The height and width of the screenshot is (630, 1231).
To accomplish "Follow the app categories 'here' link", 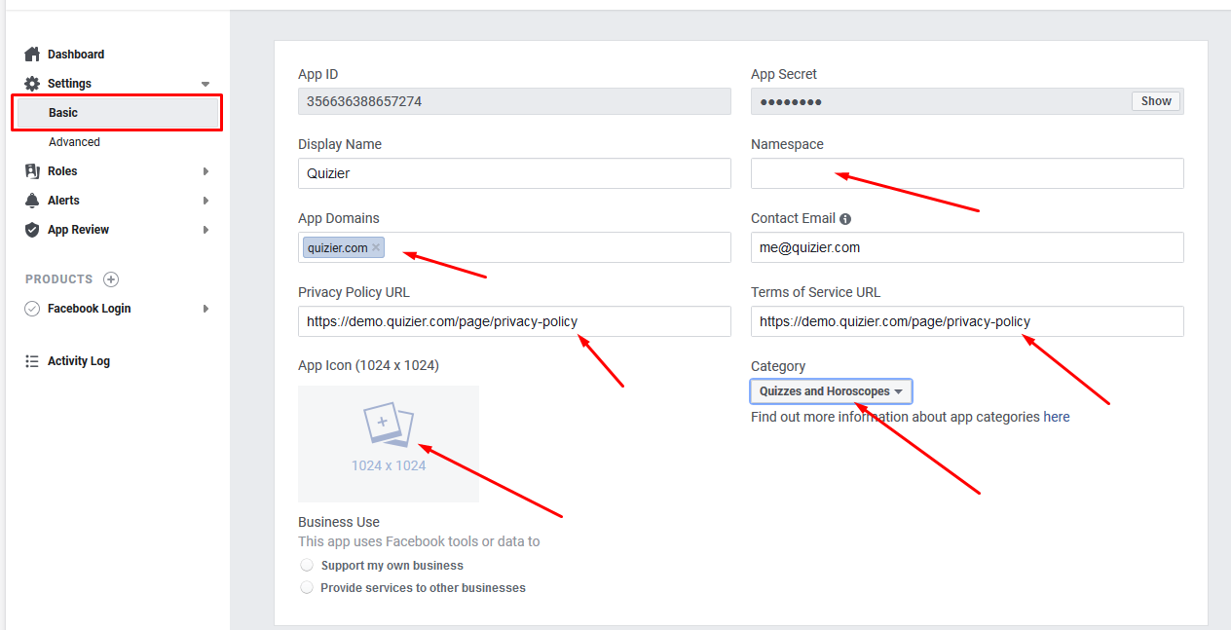I will click(x=1057, y=417).
